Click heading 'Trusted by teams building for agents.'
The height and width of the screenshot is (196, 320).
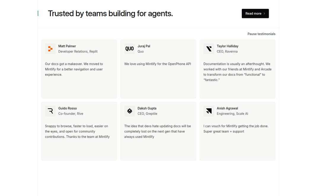point(111,13)
